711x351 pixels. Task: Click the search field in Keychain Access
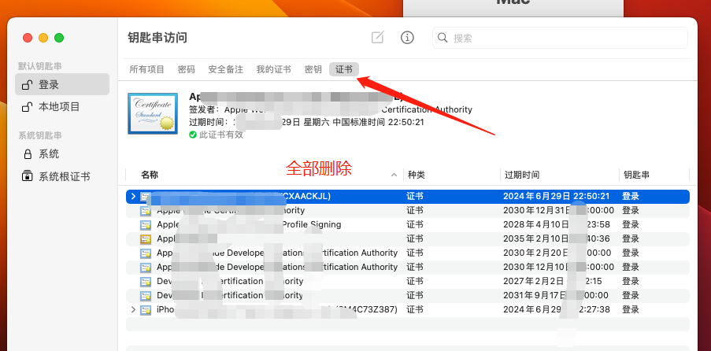(560, 38)
